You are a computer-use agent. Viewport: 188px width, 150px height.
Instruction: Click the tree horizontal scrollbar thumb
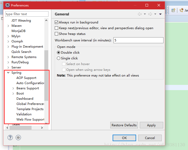point(21,128)
